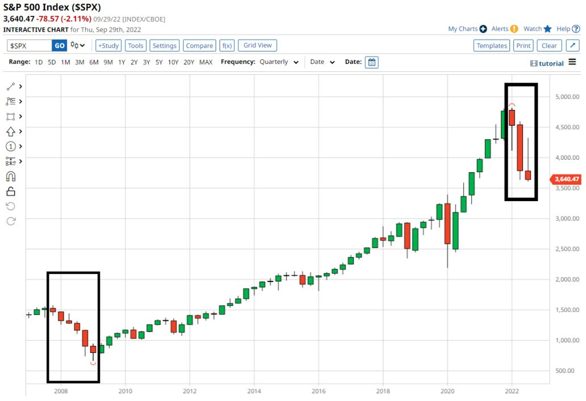Image resolution: width=586 pixels, height=401 pixels.
Task: Click the Print button
Action: coord(523,45)
